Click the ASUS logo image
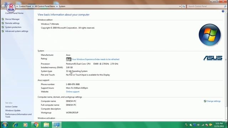The width and height of the screenshot is (228, 128). click(213, 58)
